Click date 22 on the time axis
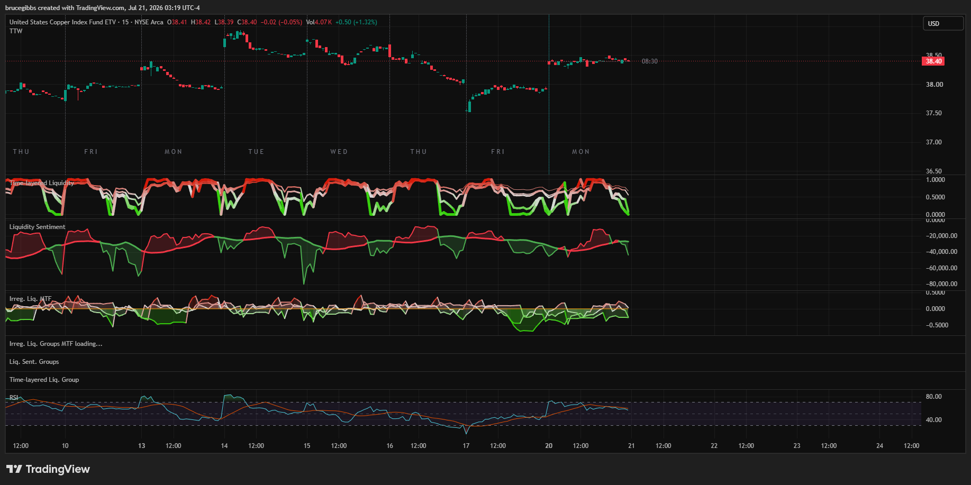 click(x=714, y=446)
